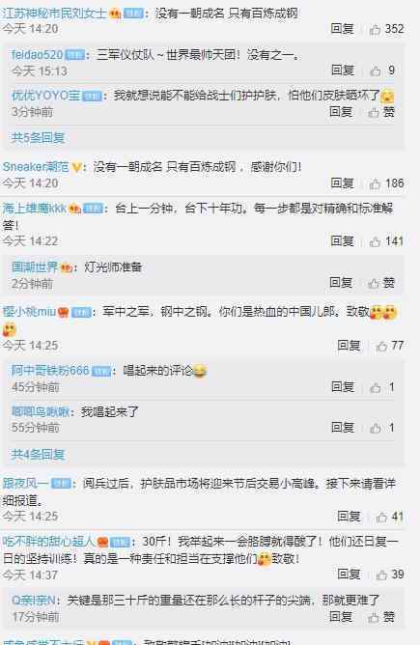Click 赞 on 优优YOYO宝's reply
420x645 pixels.
(381, 112)
